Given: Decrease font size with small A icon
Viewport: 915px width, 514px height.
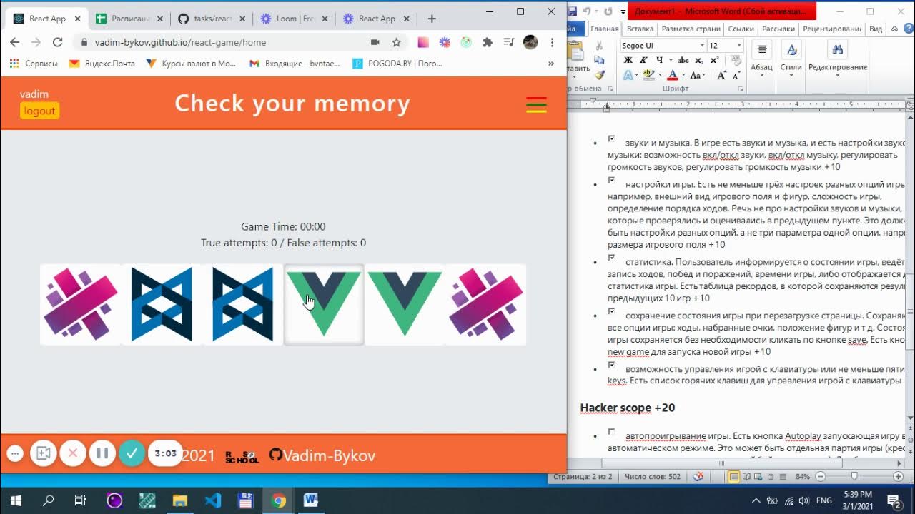Looking at the screenshot, I should click(736, 75).
